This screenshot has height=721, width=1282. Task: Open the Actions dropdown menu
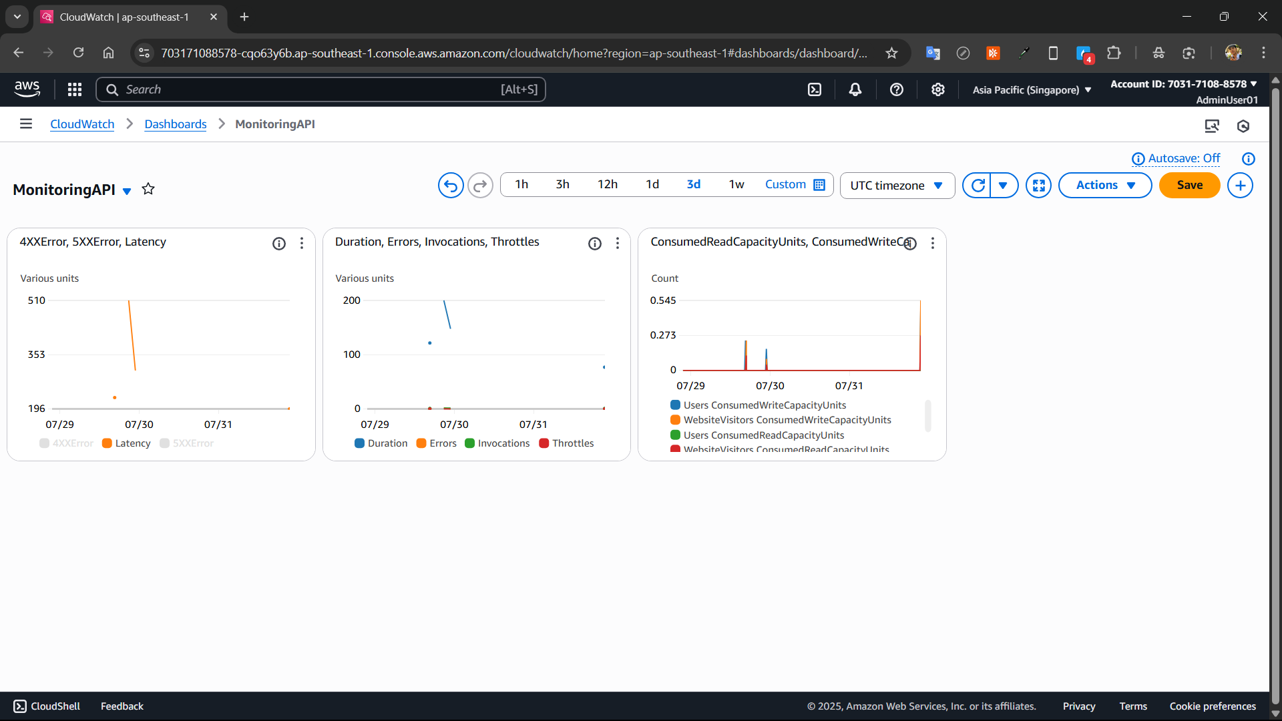coord(1105,186)
